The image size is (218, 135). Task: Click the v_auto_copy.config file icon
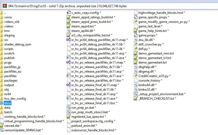click(x=69, y=13)
